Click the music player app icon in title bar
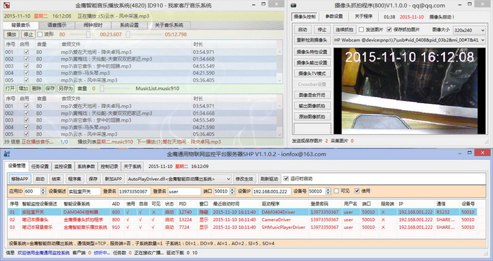493x261 pixels. click(x=6, y=5)
